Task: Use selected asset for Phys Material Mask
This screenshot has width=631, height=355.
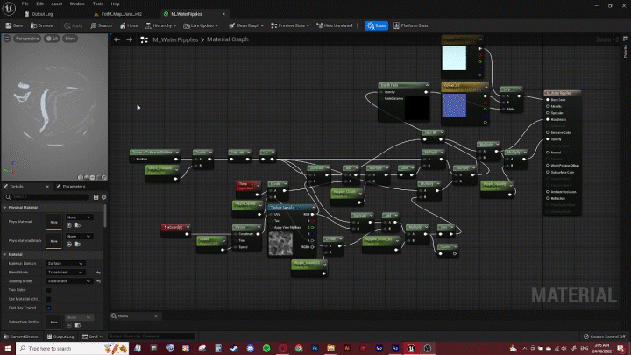Action: click(69, 245)
